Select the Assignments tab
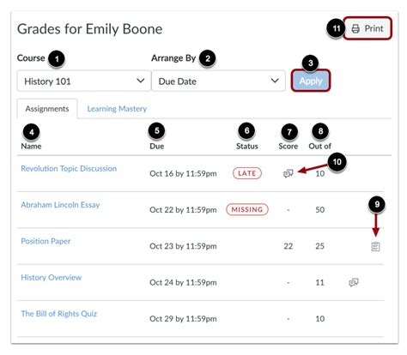407x355 pixels. click(47, 109)
